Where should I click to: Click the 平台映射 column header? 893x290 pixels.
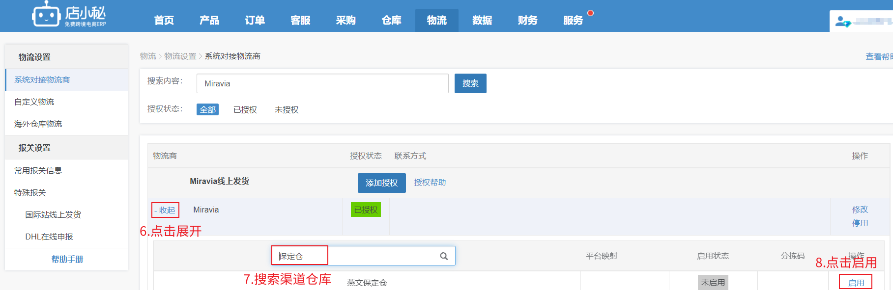(602, 256)
